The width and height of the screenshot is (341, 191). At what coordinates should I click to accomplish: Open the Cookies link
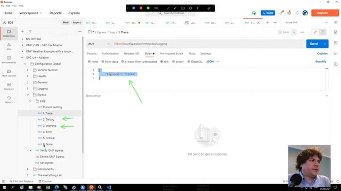(x=322, y=54)
